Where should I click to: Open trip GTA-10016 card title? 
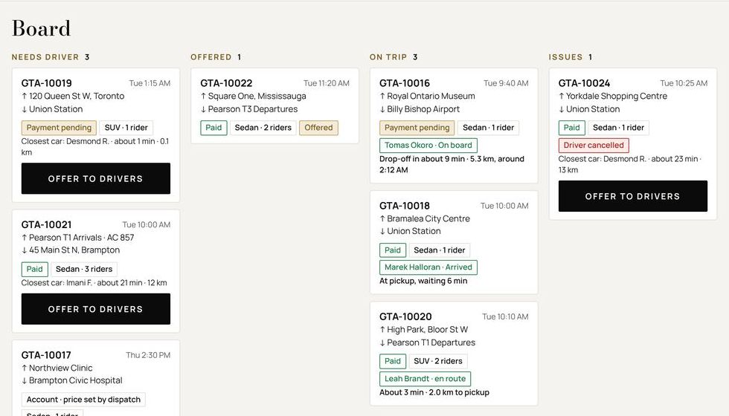click(x=405, y=83)
